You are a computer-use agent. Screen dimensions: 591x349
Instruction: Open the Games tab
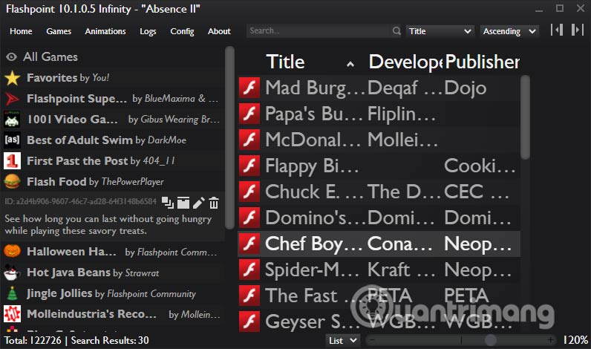(x=59, y=31)
